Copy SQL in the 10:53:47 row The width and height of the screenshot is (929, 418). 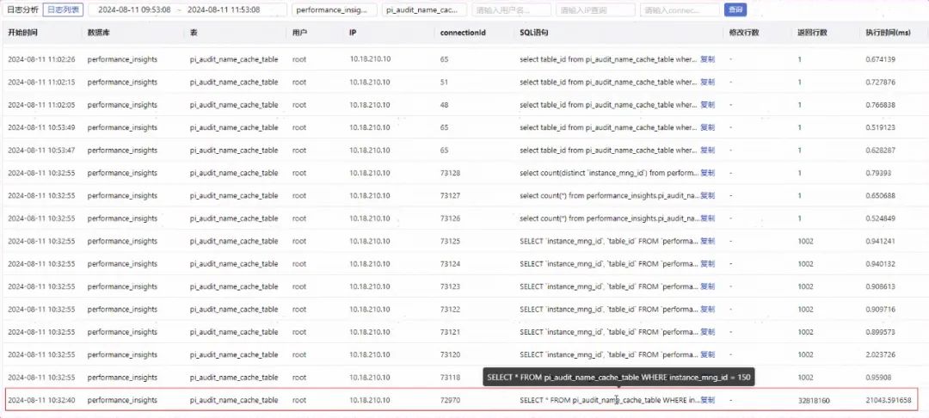[x=707, y=151]
